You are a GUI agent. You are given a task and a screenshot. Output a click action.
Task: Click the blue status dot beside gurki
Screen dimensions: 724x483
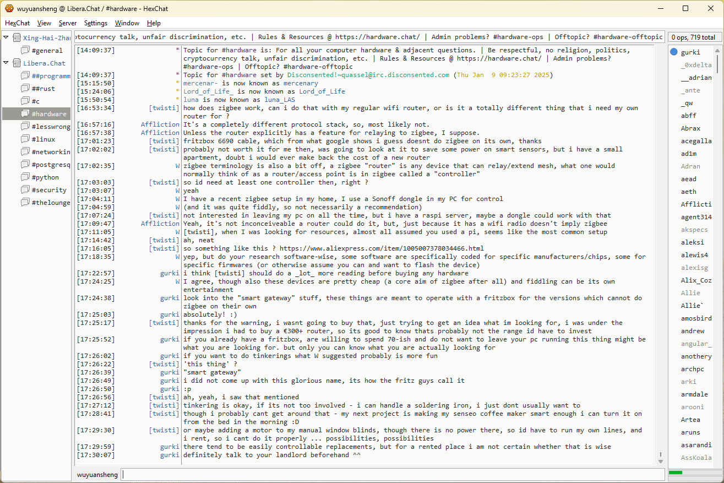(x=674, y=52)
